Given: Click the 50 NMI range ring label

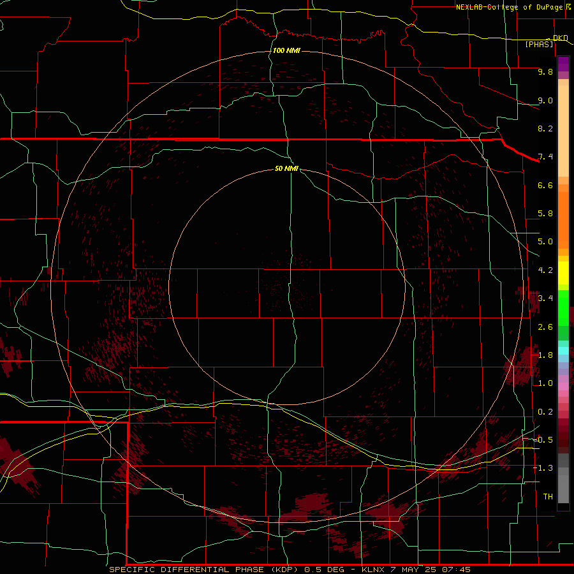Looking at the screenshot, I should pos(286,168).
